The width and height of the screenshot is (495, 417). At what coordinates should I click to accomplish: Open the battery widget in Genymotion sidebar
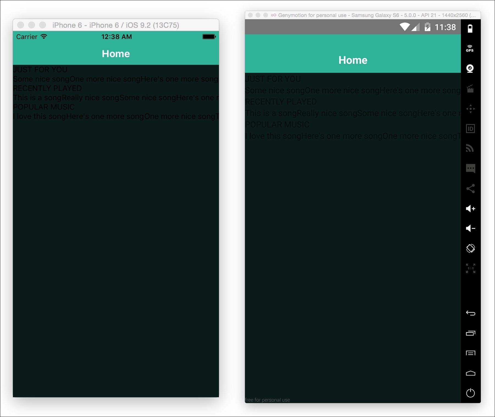[x=470, y=29]
